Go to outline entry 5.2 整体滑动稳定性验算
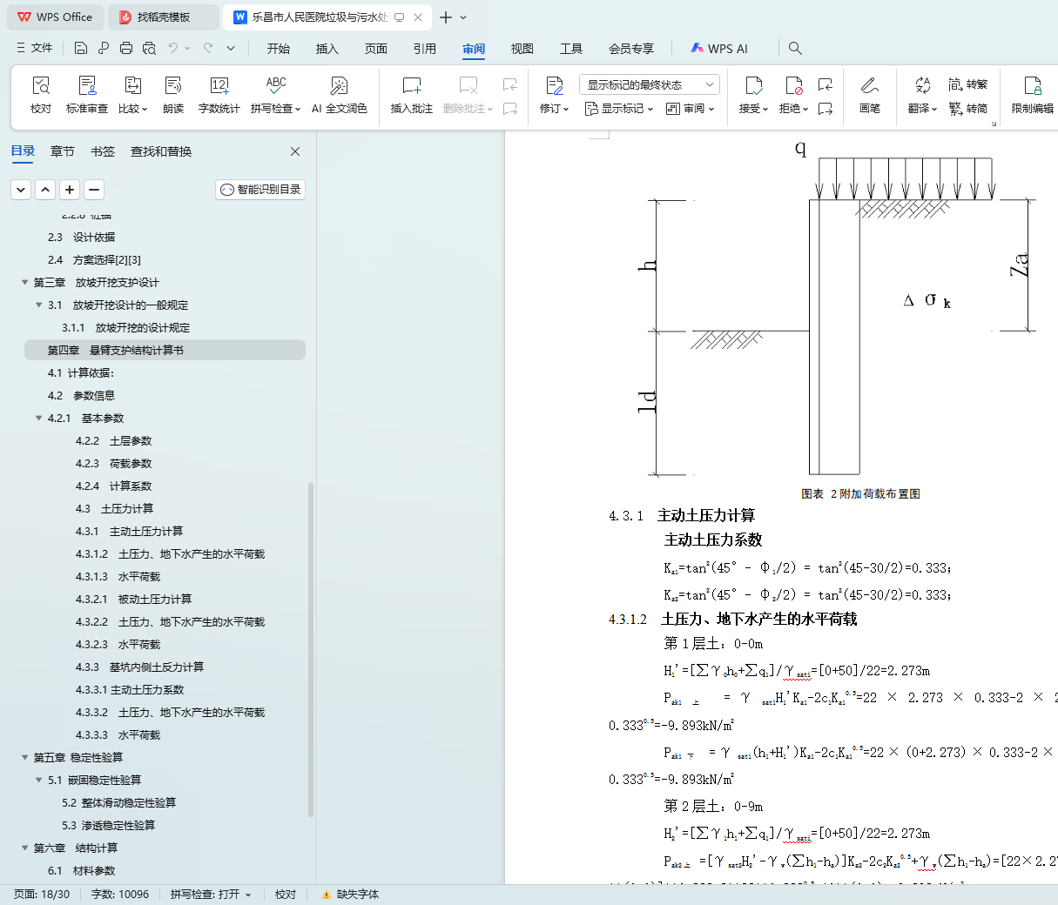Viewport: 1058px width, 905px height. 118,802
